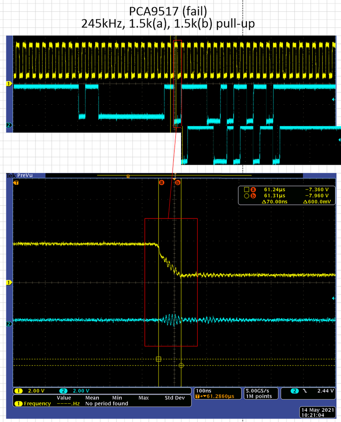Toggle cursor a in the measurement readout box

pos(253,190)
